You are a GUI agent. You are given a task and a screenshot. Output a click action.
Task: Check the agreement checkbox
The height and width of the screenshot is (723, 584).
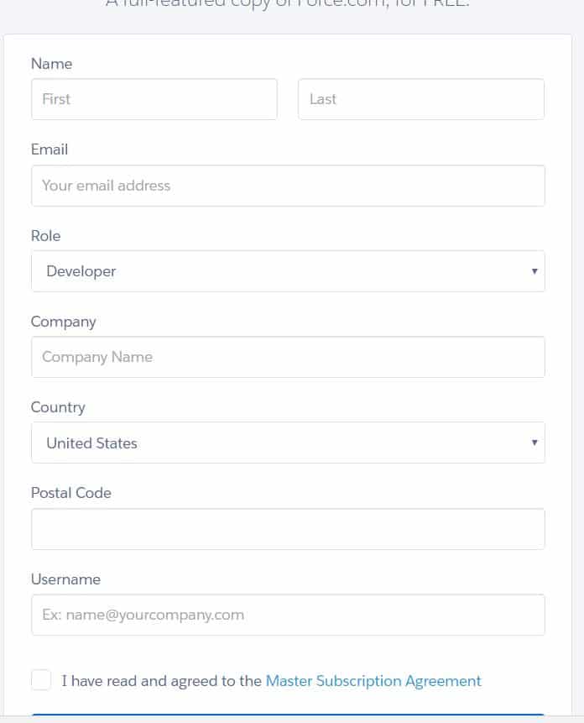point(41,680)
